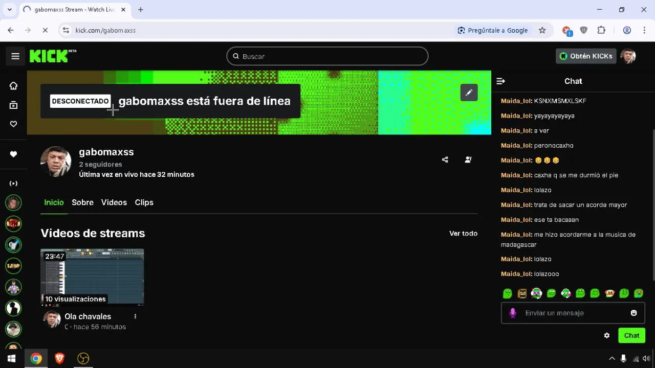Click the purple microphone icon in chat box
The height and width of the screenshot is (368, 655).
pos(513,313)
